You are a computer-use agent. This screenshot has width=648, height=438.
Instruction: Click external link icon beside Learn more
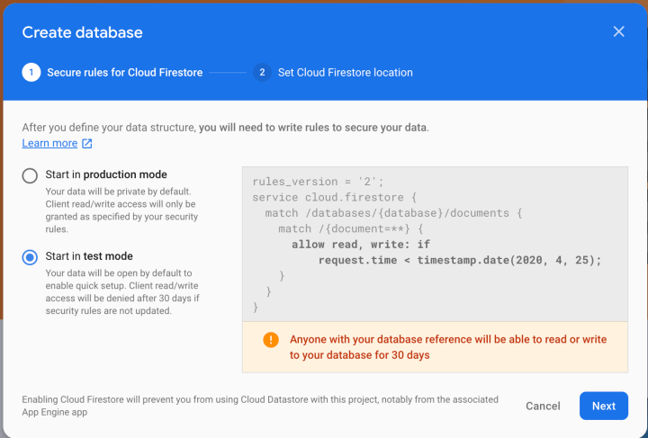pos(87,143)
